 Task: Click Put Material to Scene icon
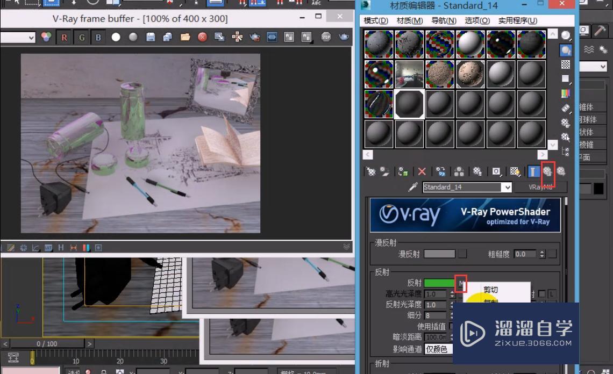pos(384,171)
